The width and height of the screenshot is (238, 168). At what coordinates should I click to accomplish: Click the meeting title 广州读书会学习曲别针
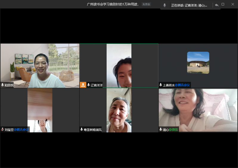(x=113, y=4)
